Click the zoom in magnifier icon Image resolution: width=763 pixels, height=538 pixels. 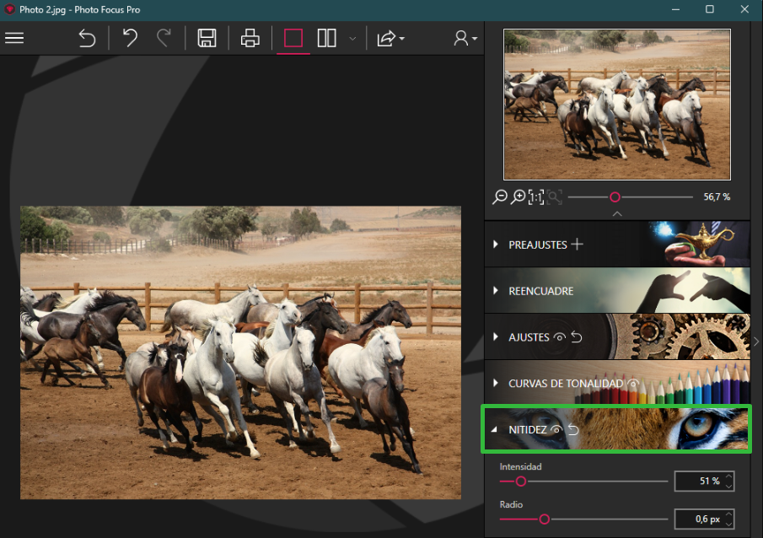coord(519,196)
